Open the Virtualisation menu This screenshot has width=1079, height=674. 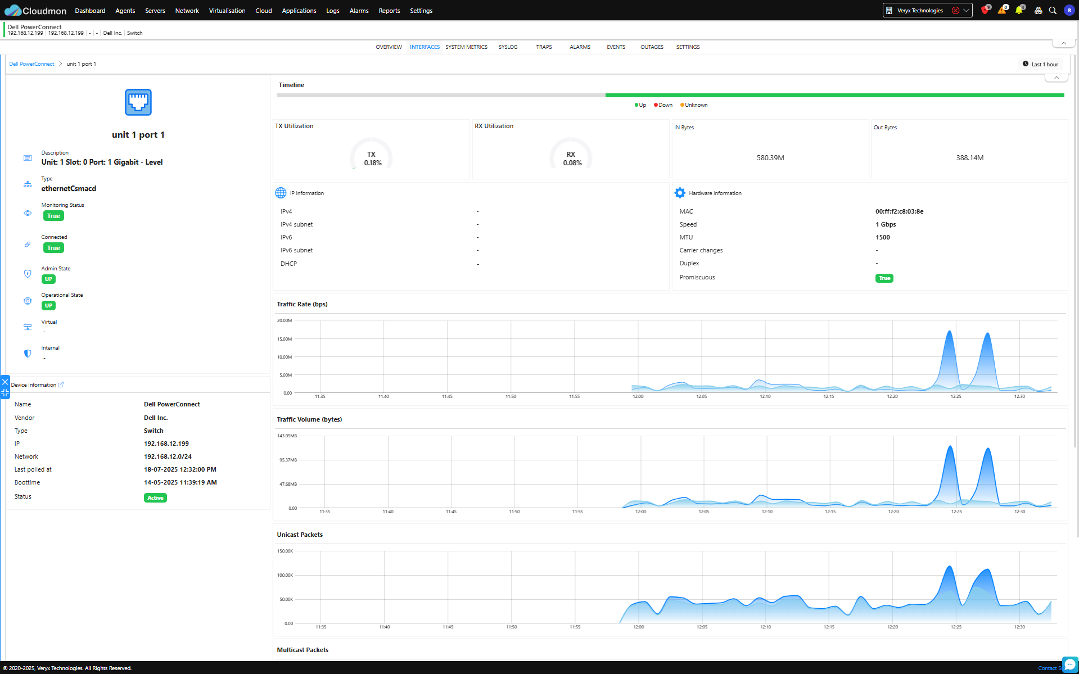[x=227, y=11]
